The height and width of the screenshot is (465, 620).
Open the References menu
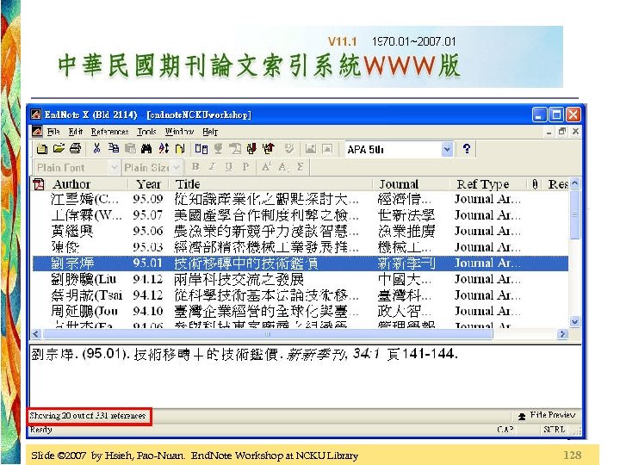[110, 132]
